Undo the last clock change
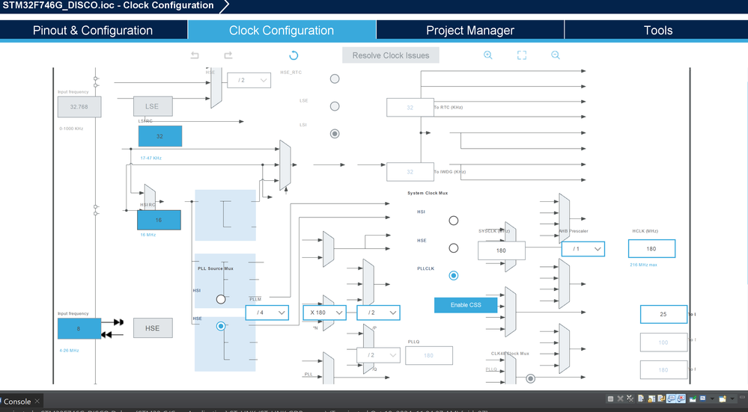 (x=195, y=55)
